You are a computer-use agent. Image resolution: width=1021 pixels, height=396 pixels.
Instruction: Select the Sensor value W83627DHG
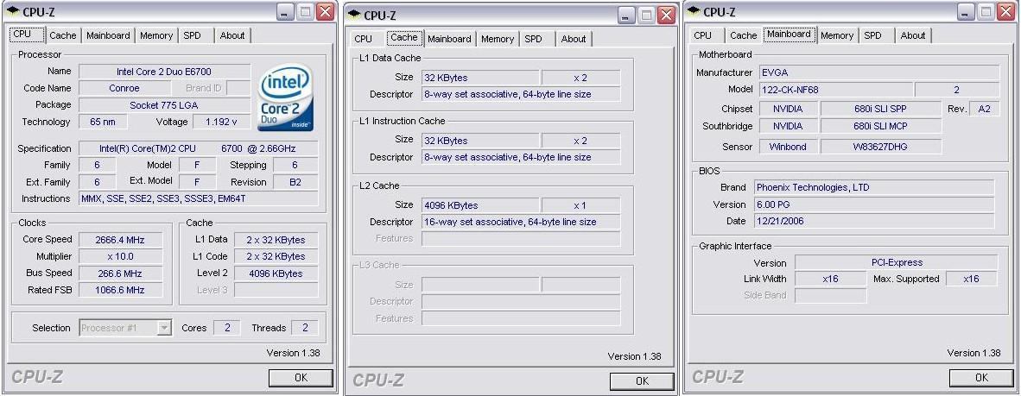[x=880, y=147]
